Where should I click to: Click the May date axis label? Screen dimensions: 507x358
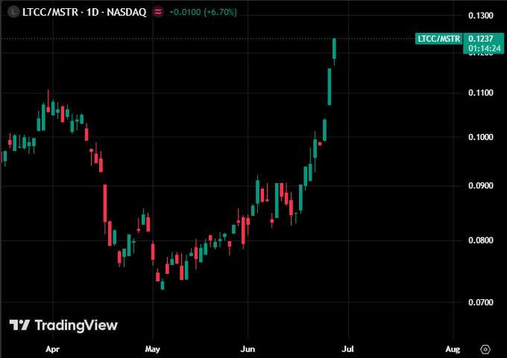point(152,349)
